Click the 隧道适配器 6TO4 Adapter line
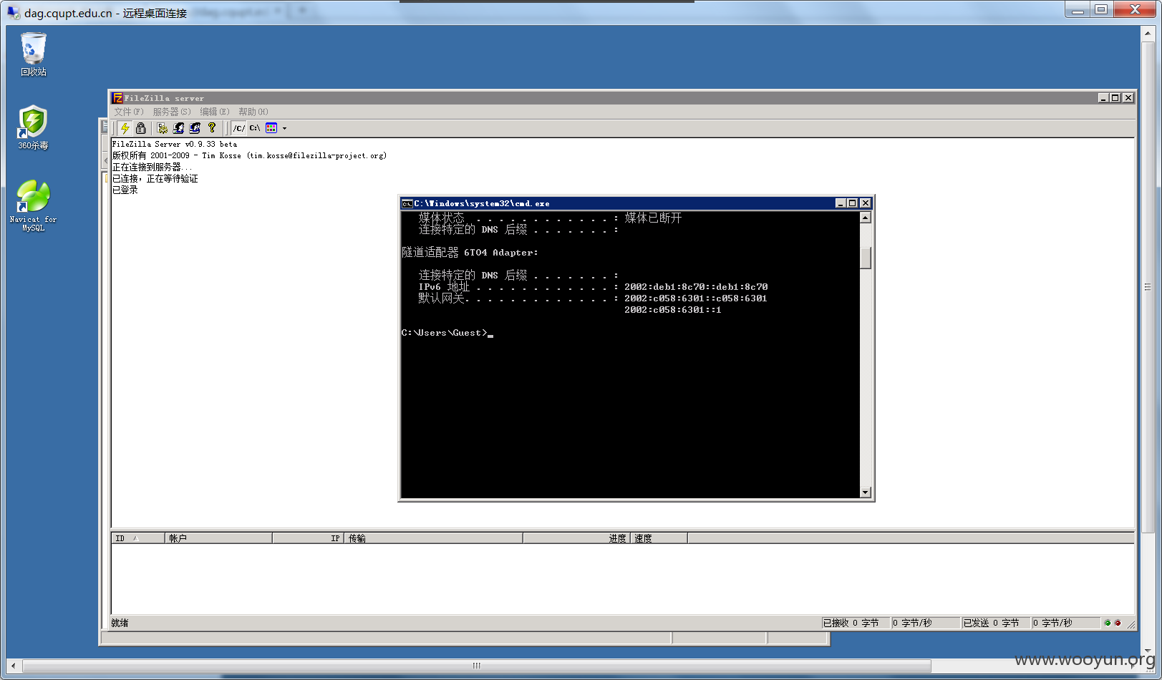 470,253
